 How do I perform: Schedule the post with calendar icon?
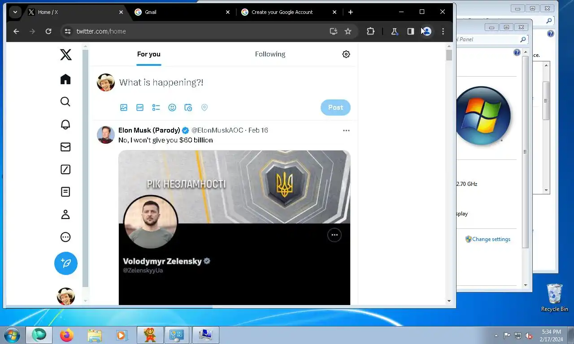click(x=188, y=107)
